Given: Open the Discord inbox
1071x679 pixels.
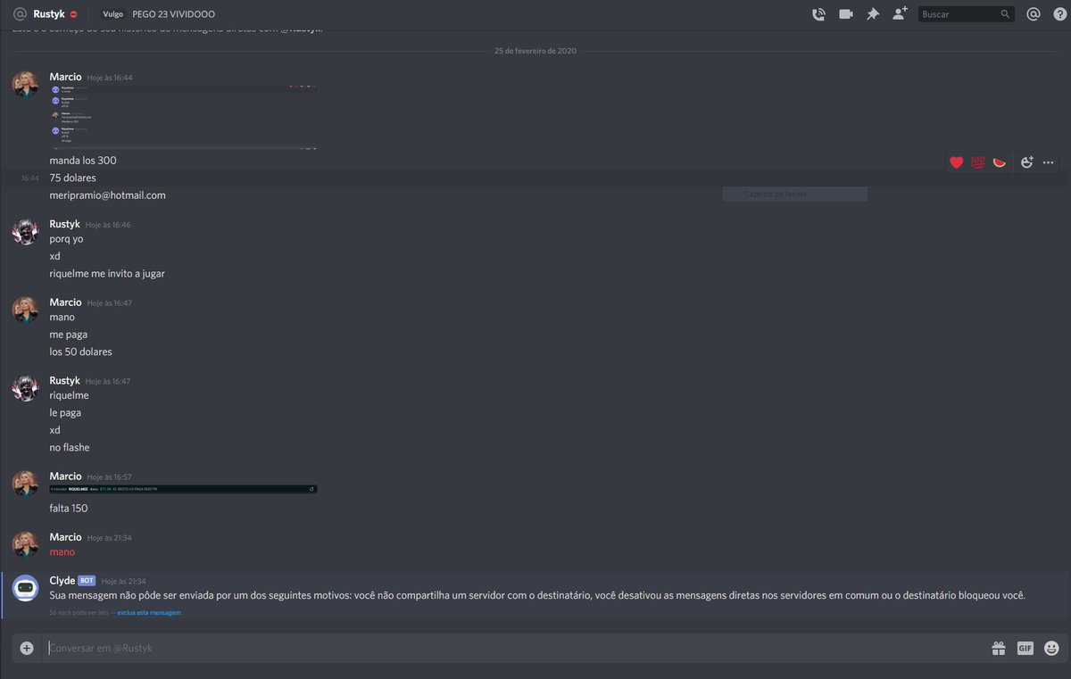Looking at the screenshot, I should tap(1034, 13).
